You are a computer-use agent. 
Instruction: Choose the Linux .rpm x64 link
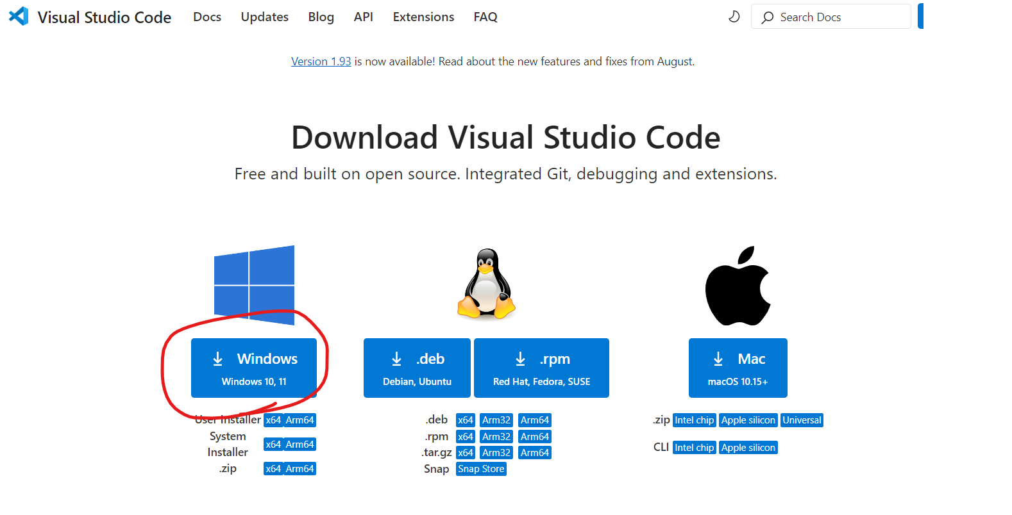coord(466,437)
